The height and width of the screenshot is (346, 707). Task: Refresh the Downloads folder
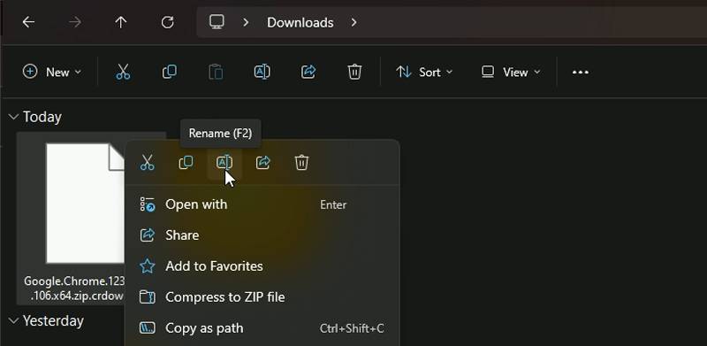(x=167, y=22)
